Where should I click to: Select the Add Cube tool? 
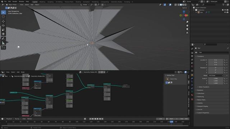pyautogui.click(x=3, y=48)
